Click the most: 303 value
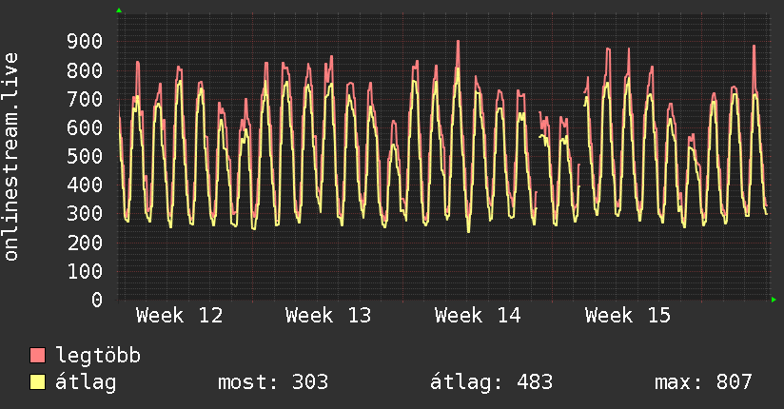784x409 pixels. pos(273,382)
